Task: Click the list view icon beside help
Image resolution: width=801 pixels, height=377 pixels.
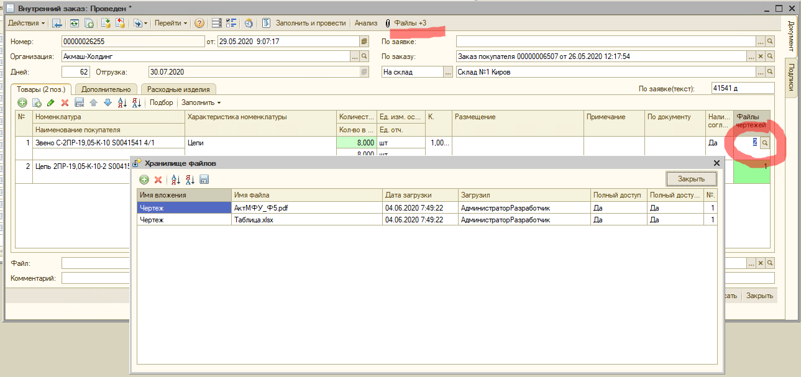Action: tap(217, 23)
